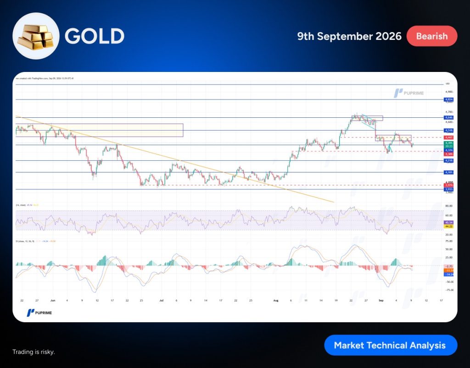Open Market Technical Analysis button
The height and width of the screenshot is (368, 470).
[391, 345]
